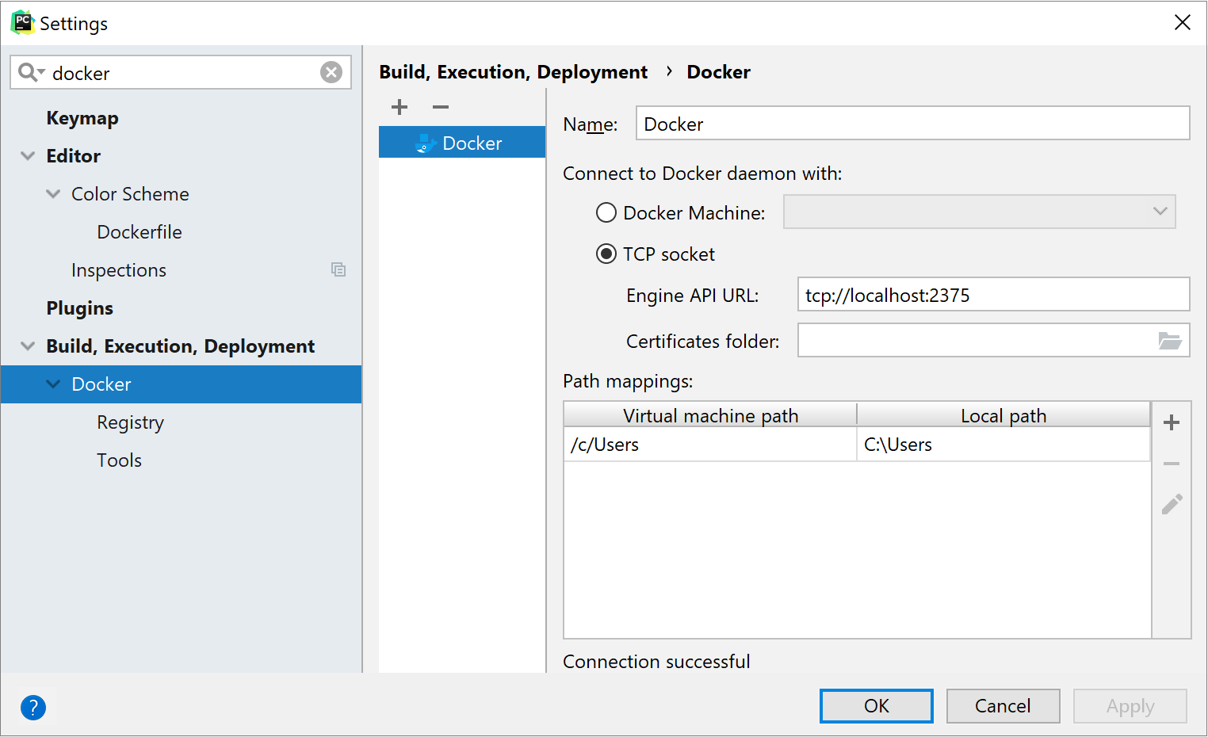1208x737 pixels.
Task: Collapse the Color Scheme node
Action: pyautogui.click(x=53, y=194)
